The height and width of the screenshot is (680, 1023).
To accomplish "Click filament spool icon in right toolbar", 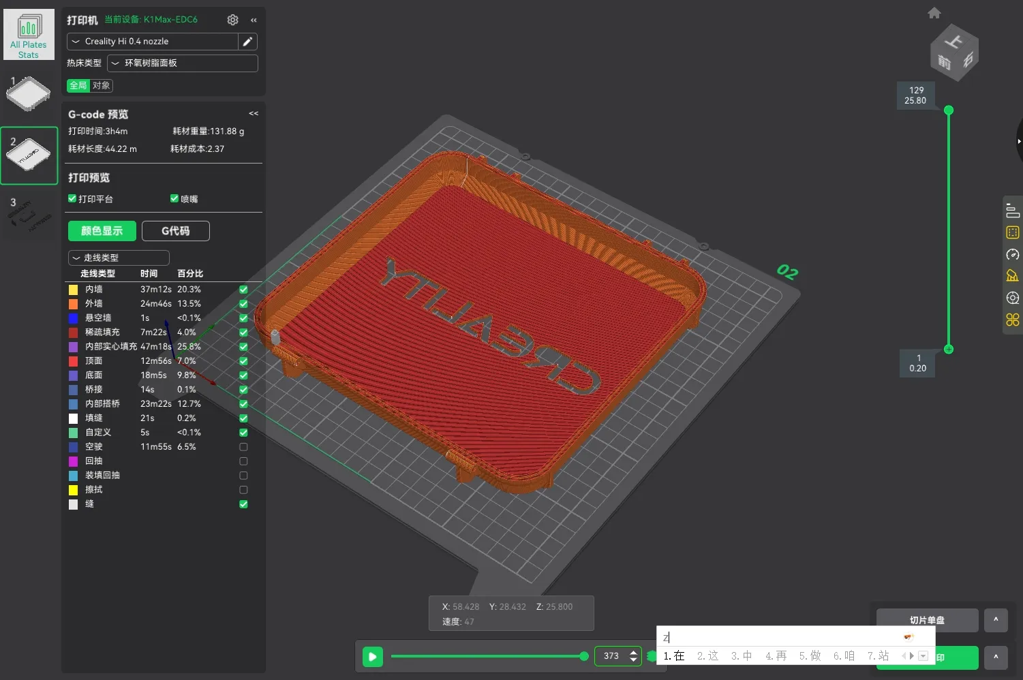I will pyautogui.click(x=1013, y=298).
